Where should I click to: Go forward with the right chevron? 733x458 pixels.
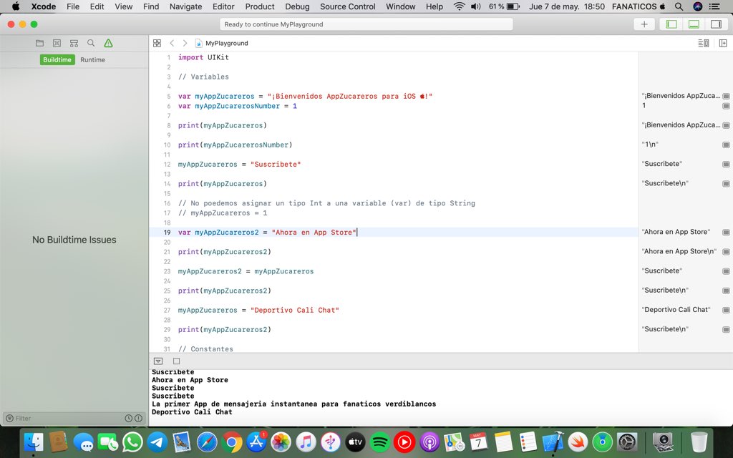click(x=185, y=43)
